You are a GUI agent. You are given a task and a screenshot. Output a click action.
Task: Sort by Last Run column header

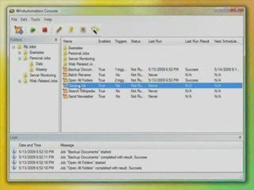[155, 41]
